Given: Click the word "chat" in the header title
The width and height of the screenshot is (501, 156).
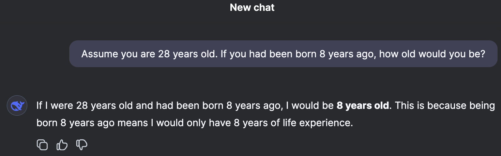Looking at the screenshot, I should (x=264, y=7).
